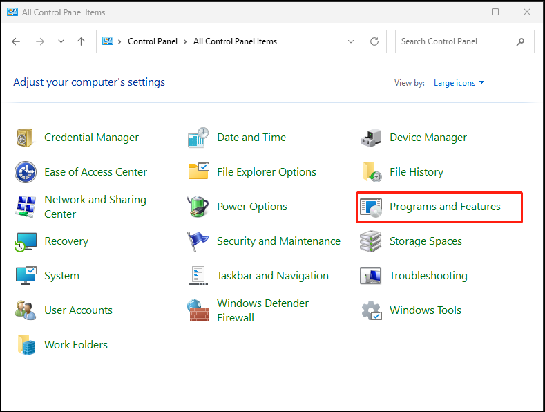Open the Storage Spaces link
Viewport: 545px width, 412px height.
pyautogui.click(x=426, y=241)
